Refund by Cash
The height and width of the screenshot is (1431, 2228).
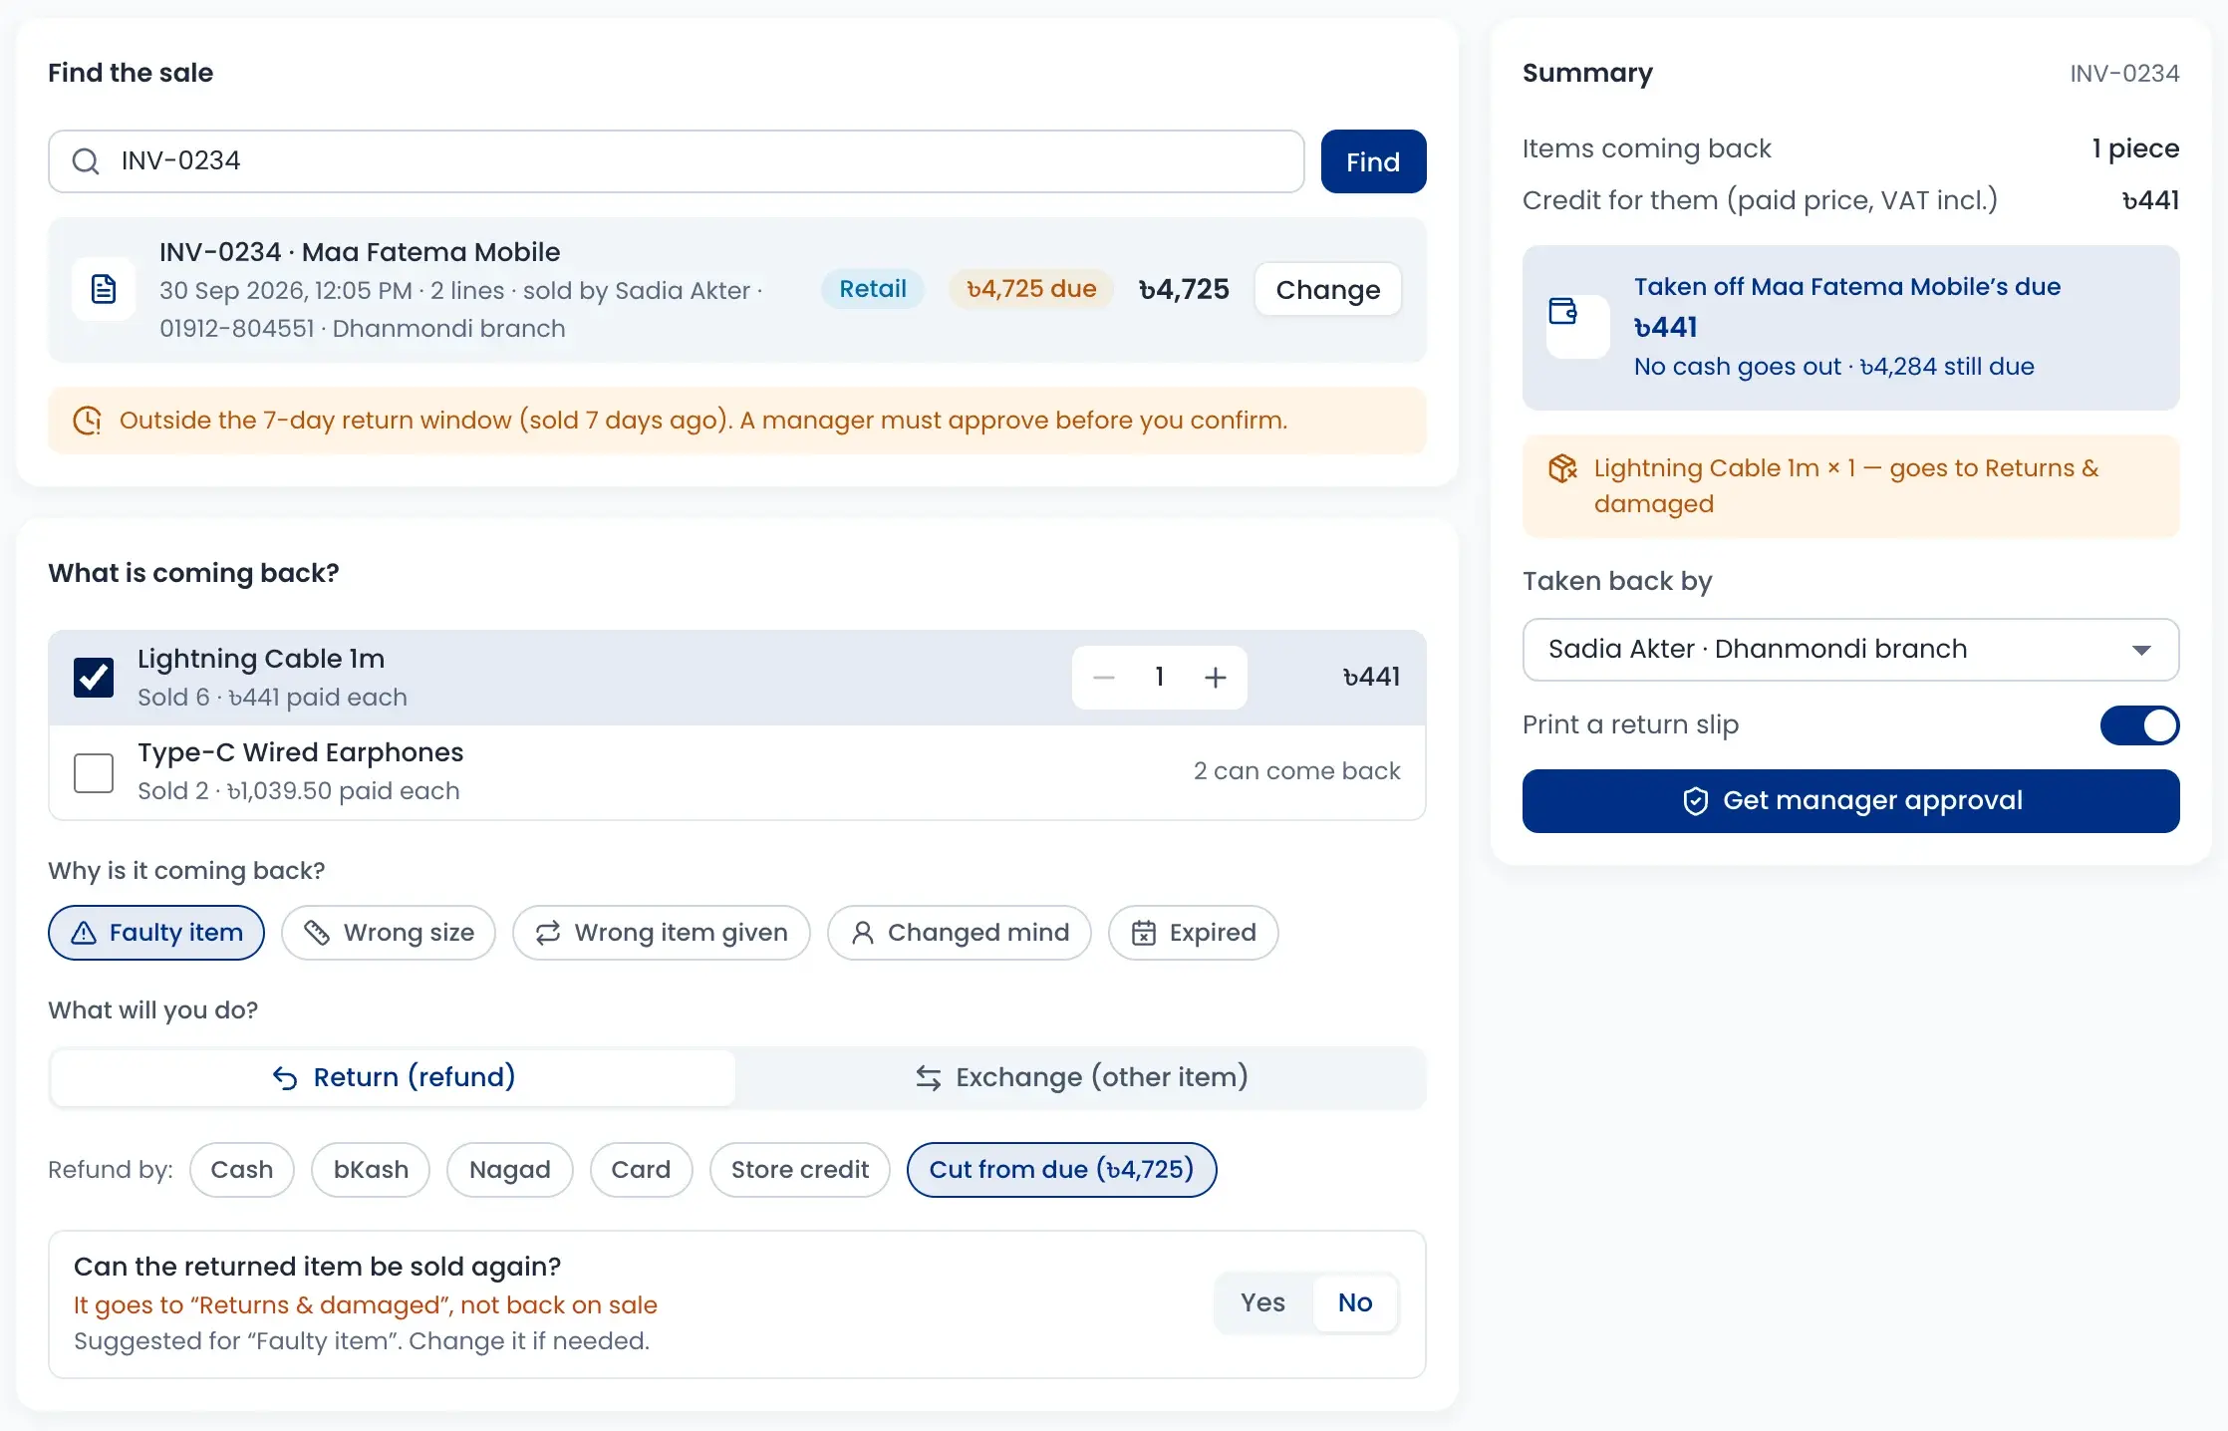point(242,1170)
